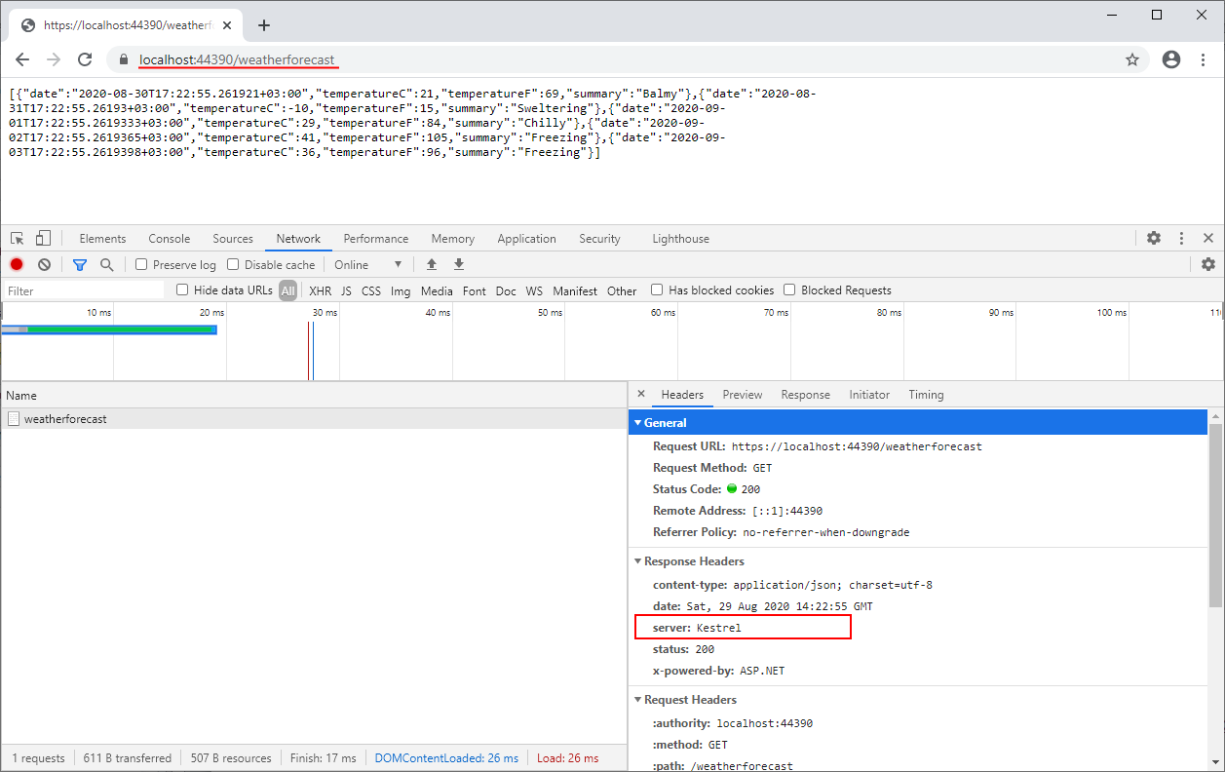The height and width of the screenshot is (772, 1225).
Task: Export HAR file with download arrow
Action: [459, 264]
